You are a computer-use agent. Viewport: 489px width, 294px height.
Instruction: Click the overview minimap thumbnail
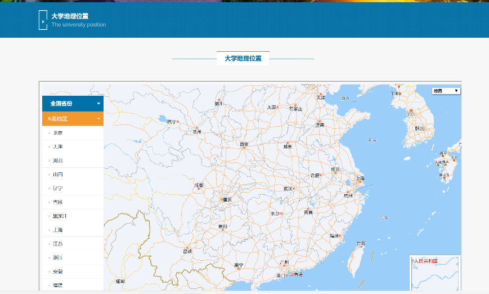coord(434,274)
